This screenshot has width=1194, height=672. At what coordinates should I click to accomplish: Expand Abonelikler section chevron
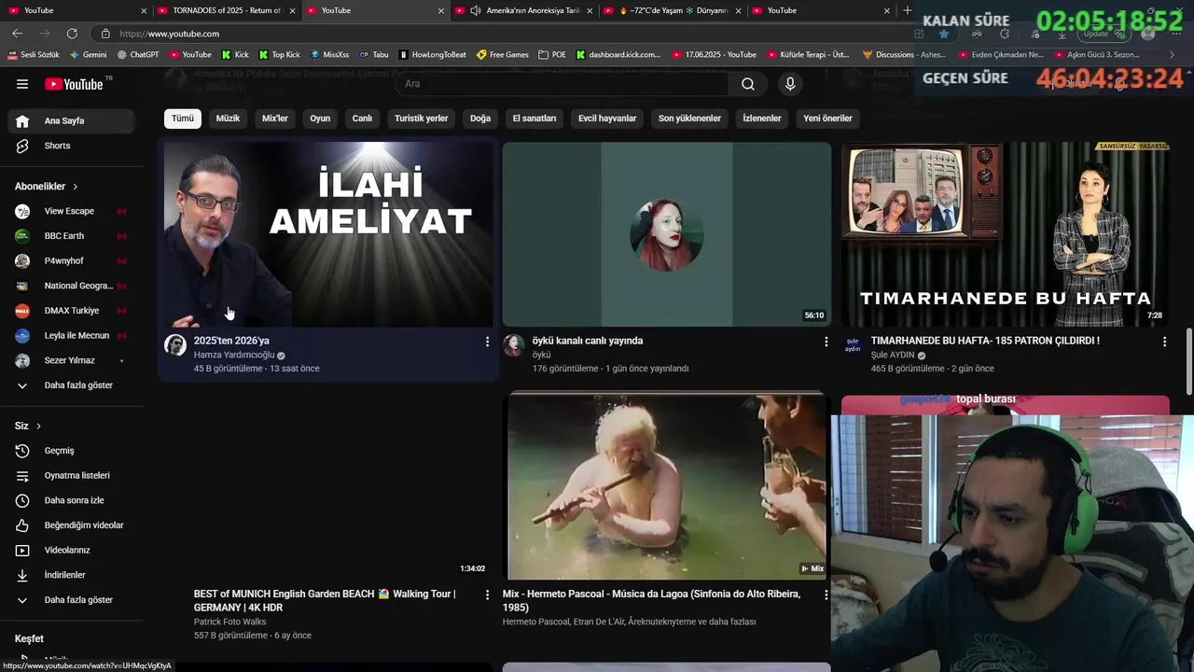pyautogui.click(x=76, y=187)
